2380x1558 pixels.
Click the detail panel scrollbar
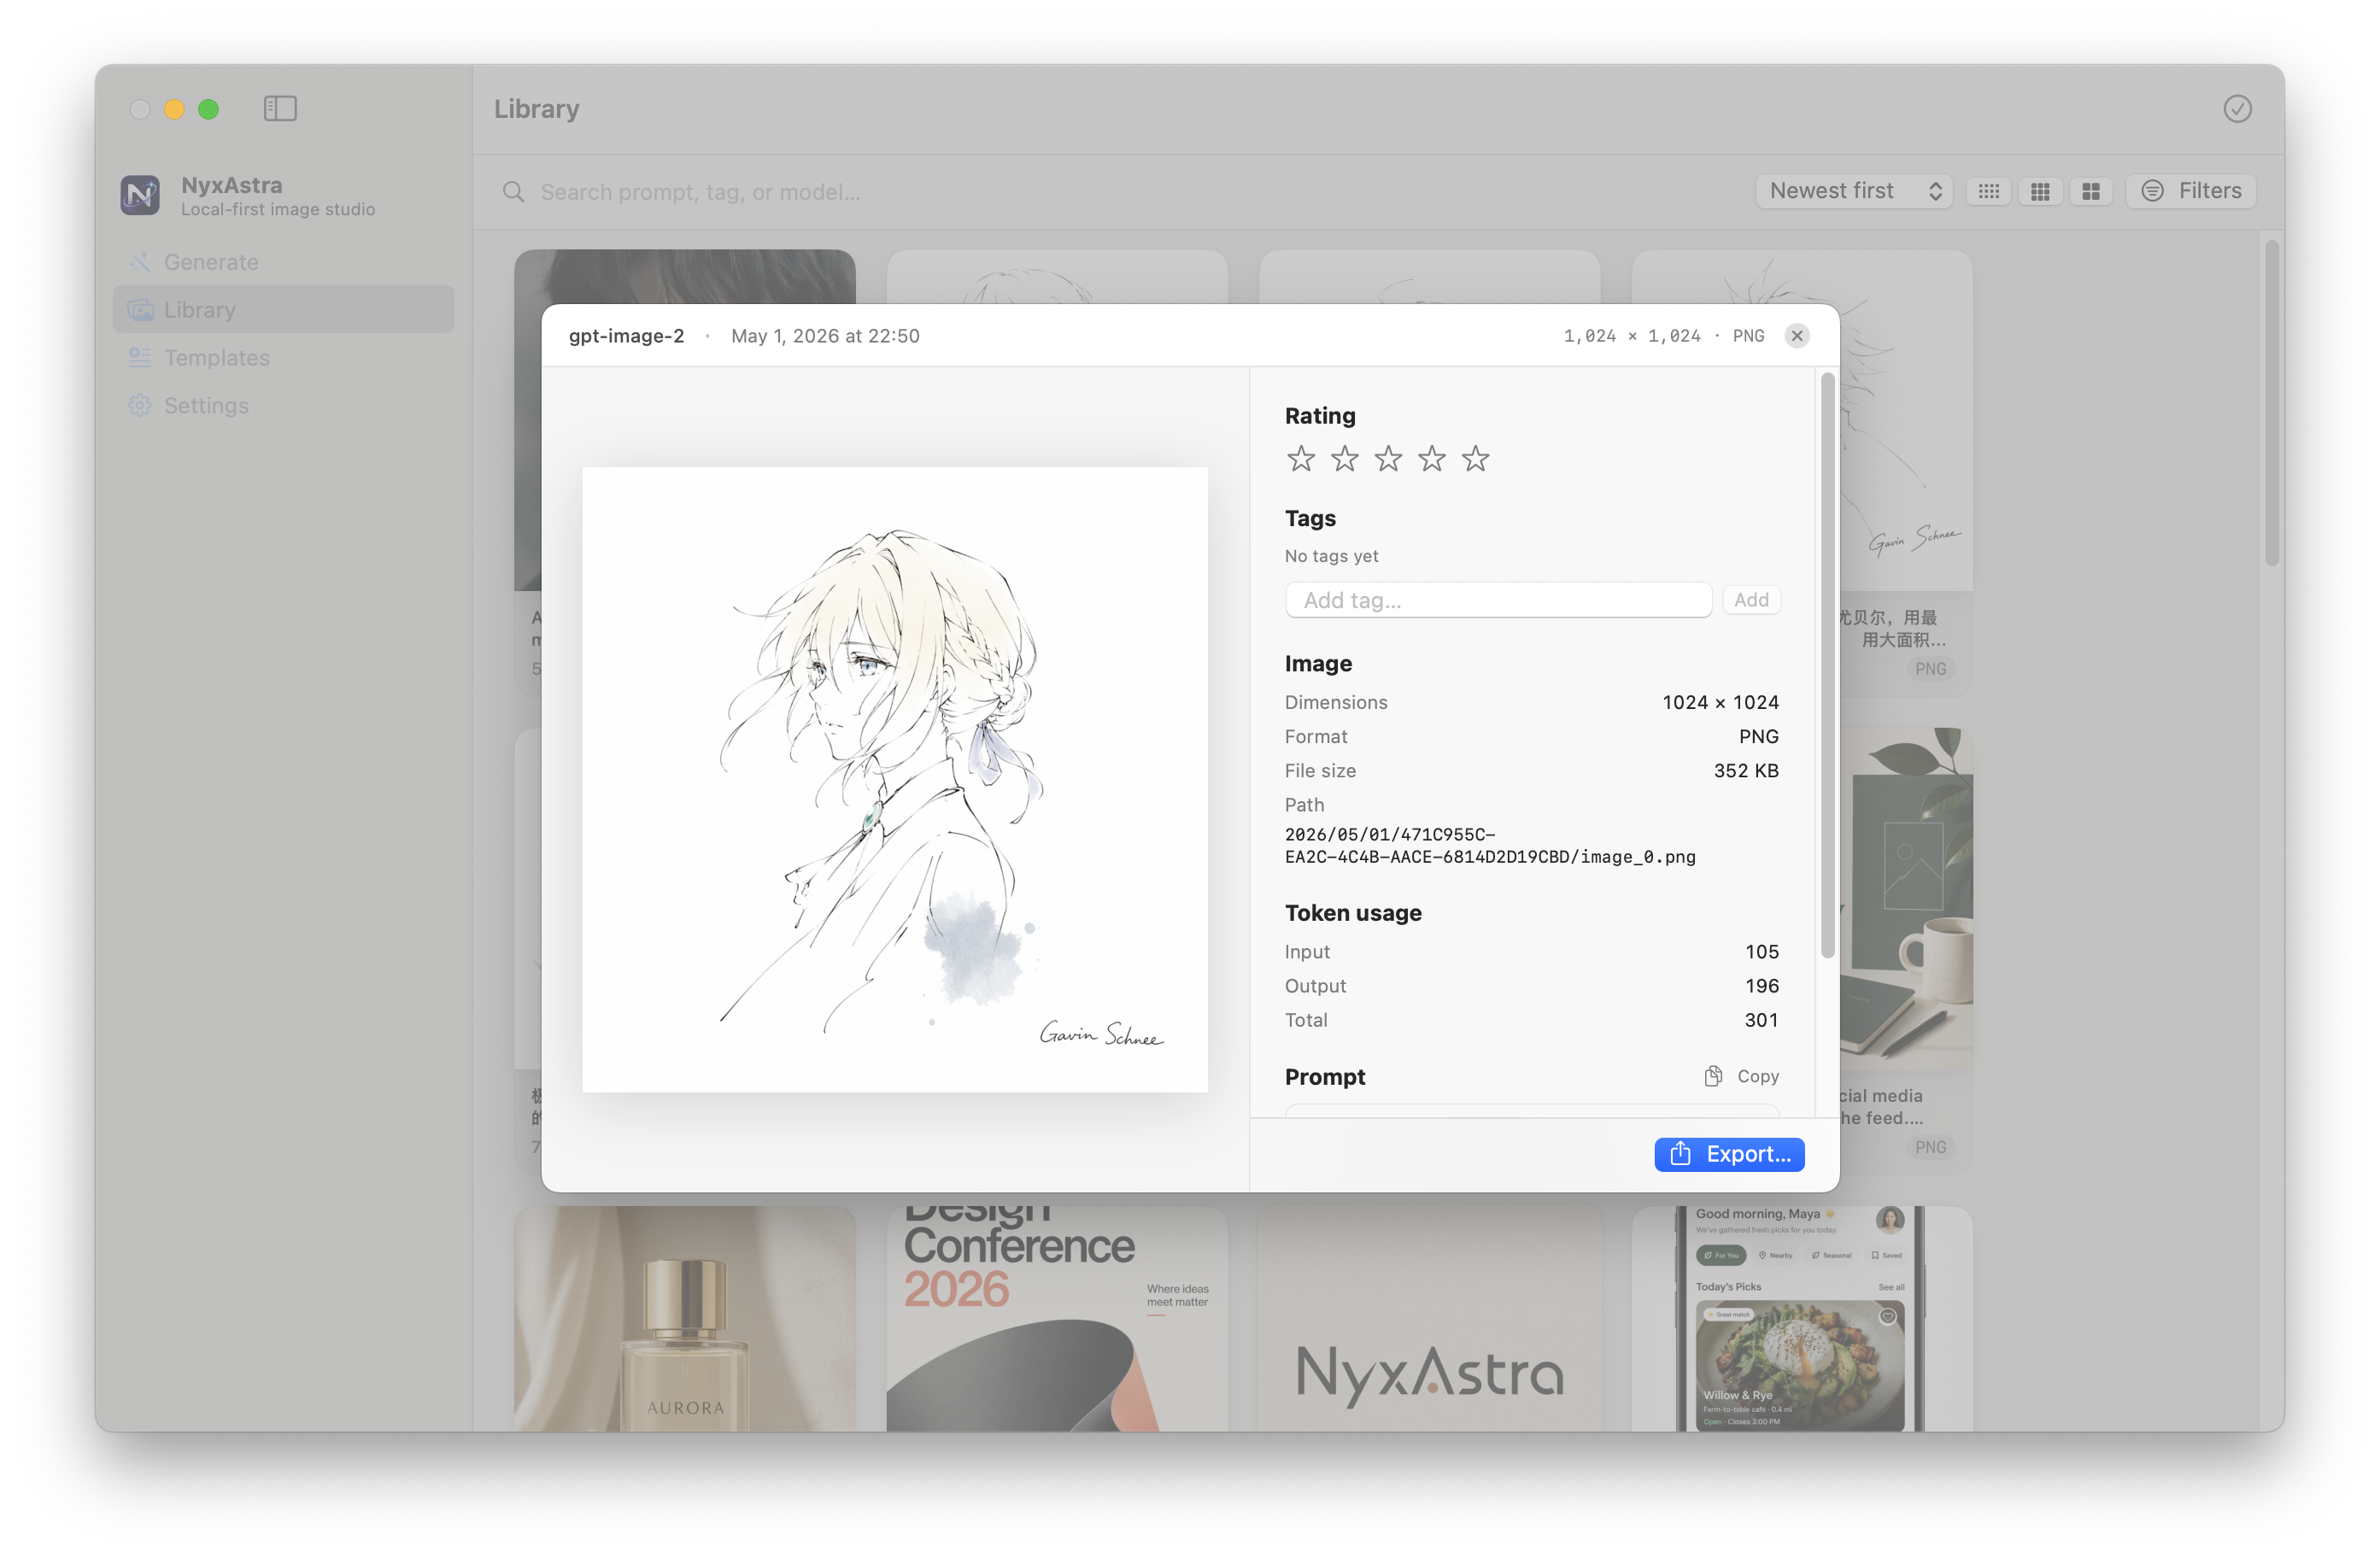(x=1827, y=665)
